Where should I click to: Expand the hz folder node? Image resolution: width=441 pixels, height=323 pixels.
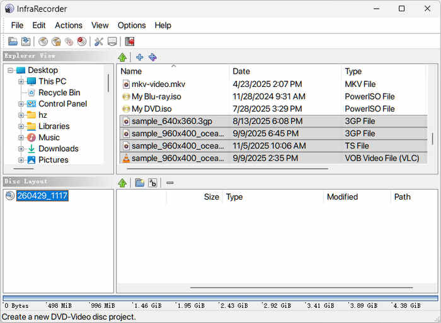click(21, 115)
